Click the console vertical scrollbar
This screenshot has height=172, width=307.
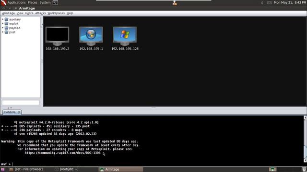[305, 139]
